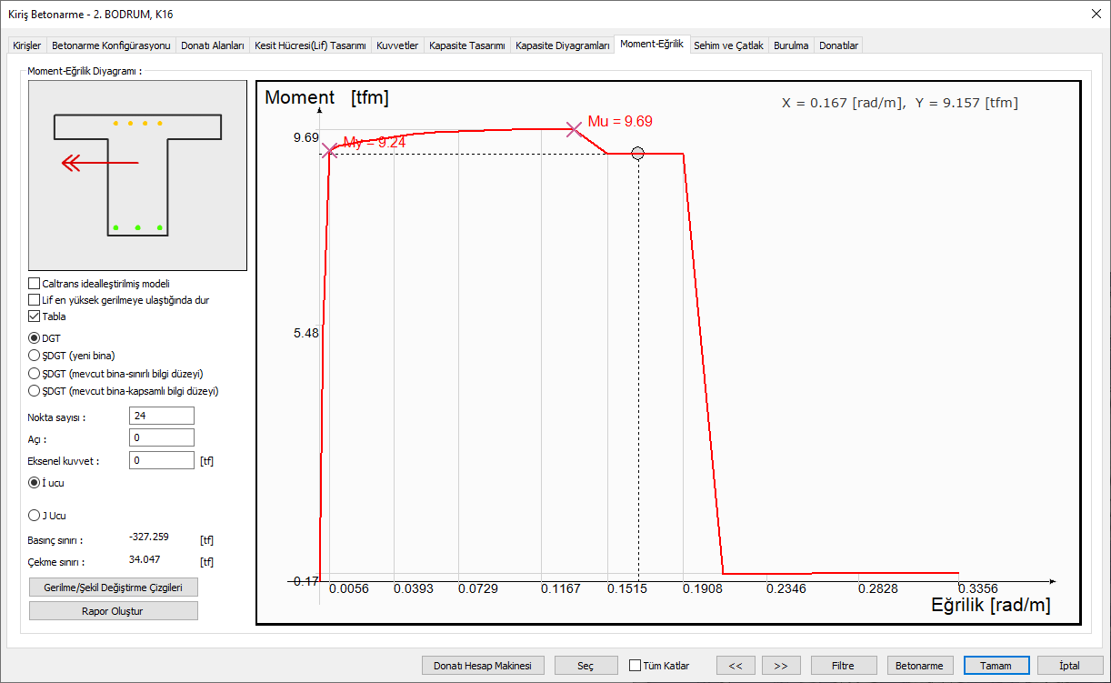Open the Betonarme Konfigürasyonu tab

tap(111, 45)
